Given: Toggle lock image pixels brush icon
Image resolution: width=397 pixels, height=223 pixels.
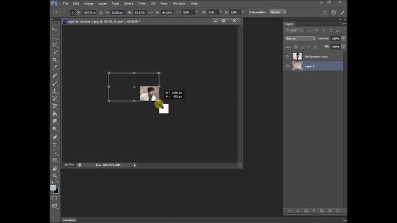Looking at the screenshot, I should [302, 47].
